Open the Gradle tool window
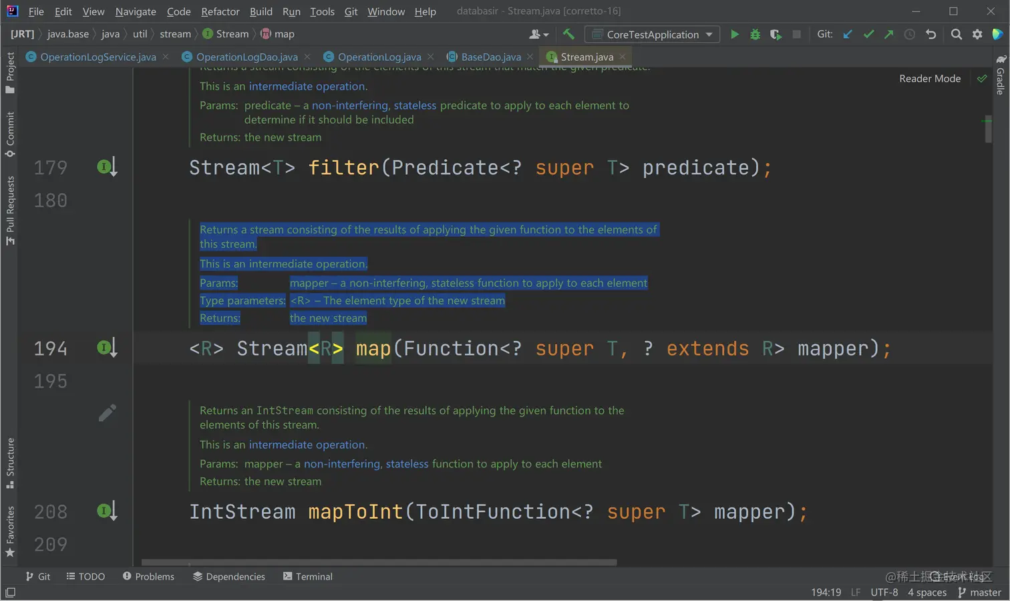The image size is (1010, 601). pyautogui.click(x=1000, y=75)
